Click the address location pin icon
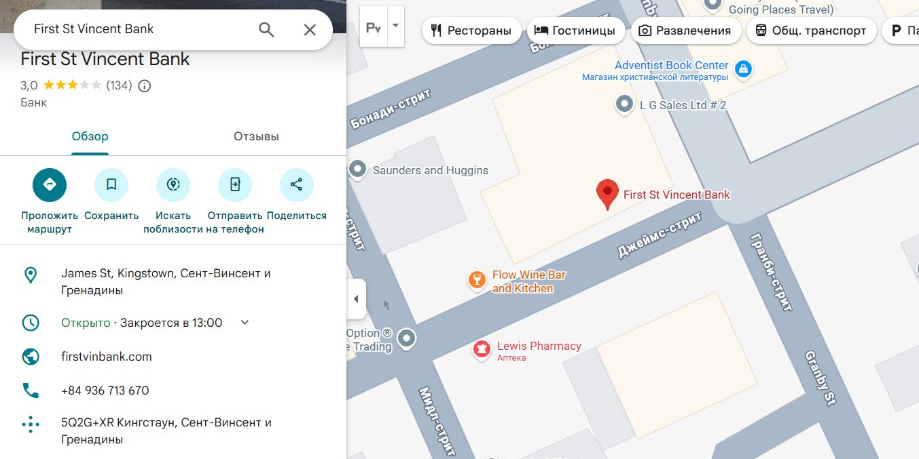 coord(31,275)
